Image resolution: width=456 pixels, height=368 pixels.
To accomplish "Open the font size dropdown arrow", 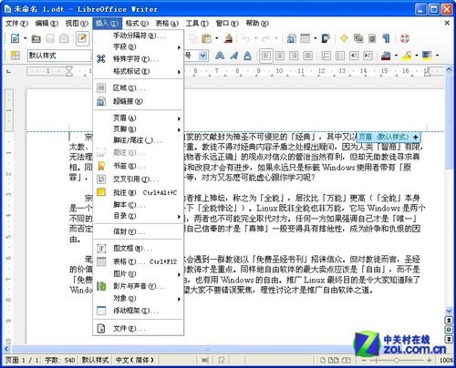I will [x=202, y=56].
